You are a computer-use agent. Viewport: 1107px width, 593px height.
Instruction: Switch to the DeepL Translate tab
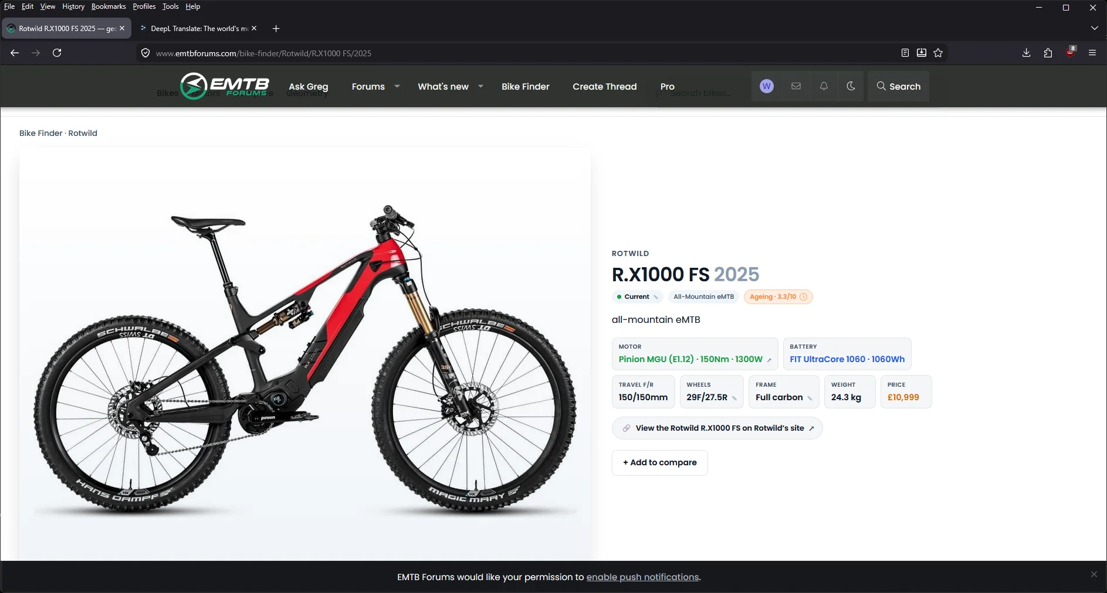[x=198, y=28]
